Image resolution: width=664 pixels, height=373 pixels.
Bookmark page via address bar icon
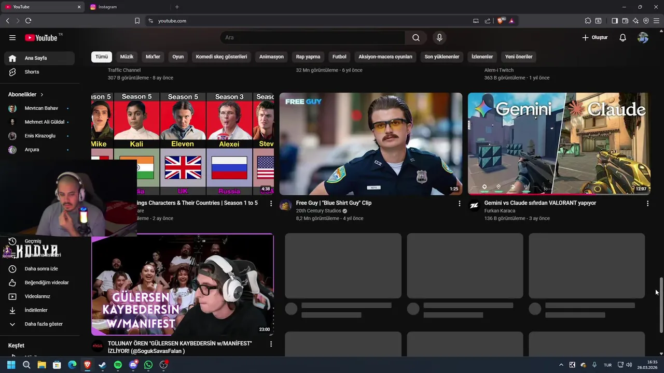coord(137,21)
